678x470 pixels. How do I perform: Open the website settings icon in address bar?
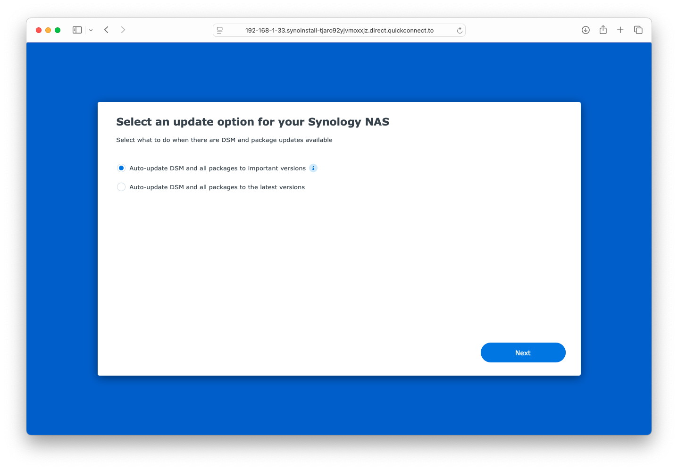point(220,30)
